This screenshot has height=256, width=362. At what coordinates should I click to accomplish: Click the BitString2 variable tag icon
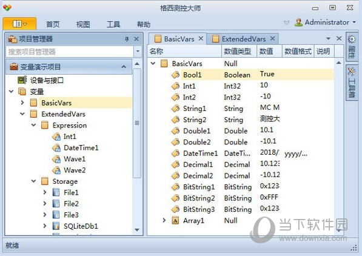point(175,198)
